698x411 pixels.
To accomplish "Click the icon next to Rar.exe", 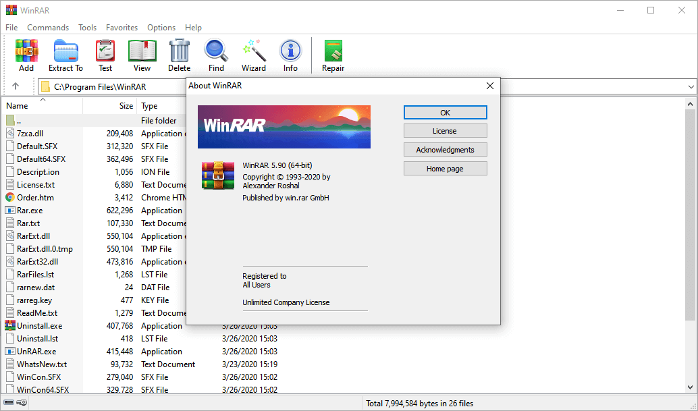I will click(x=10, y=210).
